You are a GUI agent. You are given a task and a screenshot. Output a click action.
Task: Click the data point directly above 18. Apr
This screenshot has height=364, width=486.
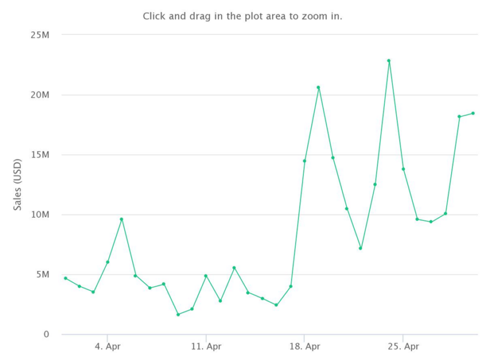304,161
